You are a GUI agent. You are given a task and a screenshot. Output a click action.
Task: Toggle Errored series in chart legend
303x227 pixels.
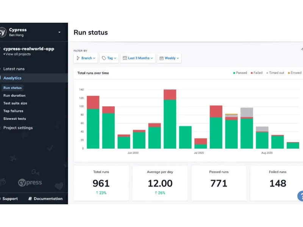(295, 73)
